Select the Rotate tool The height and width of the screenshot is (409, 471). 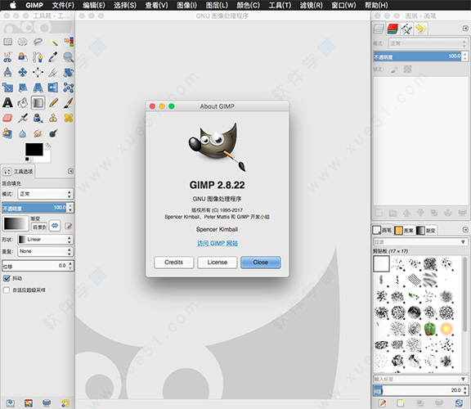point(69,73)
